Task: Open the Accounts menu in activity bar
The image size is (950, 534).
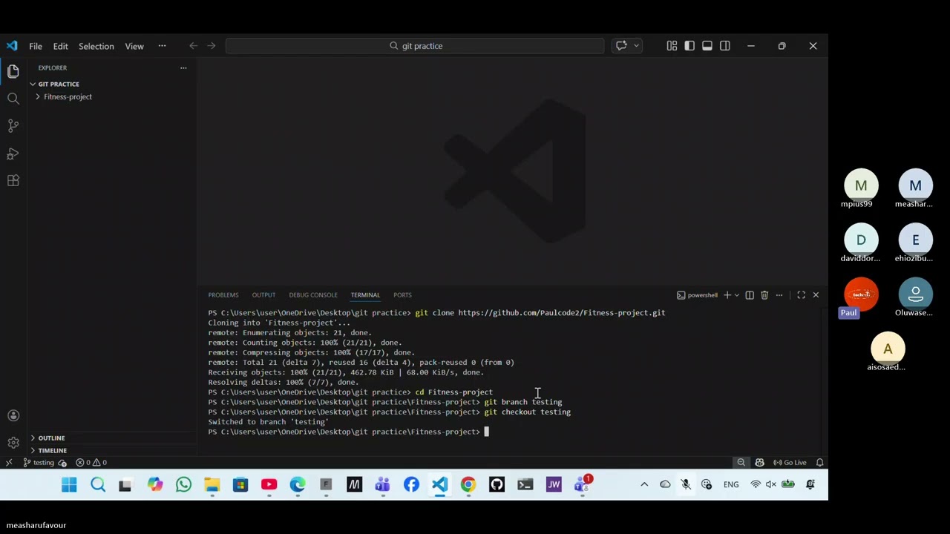Action: (13, 415)
